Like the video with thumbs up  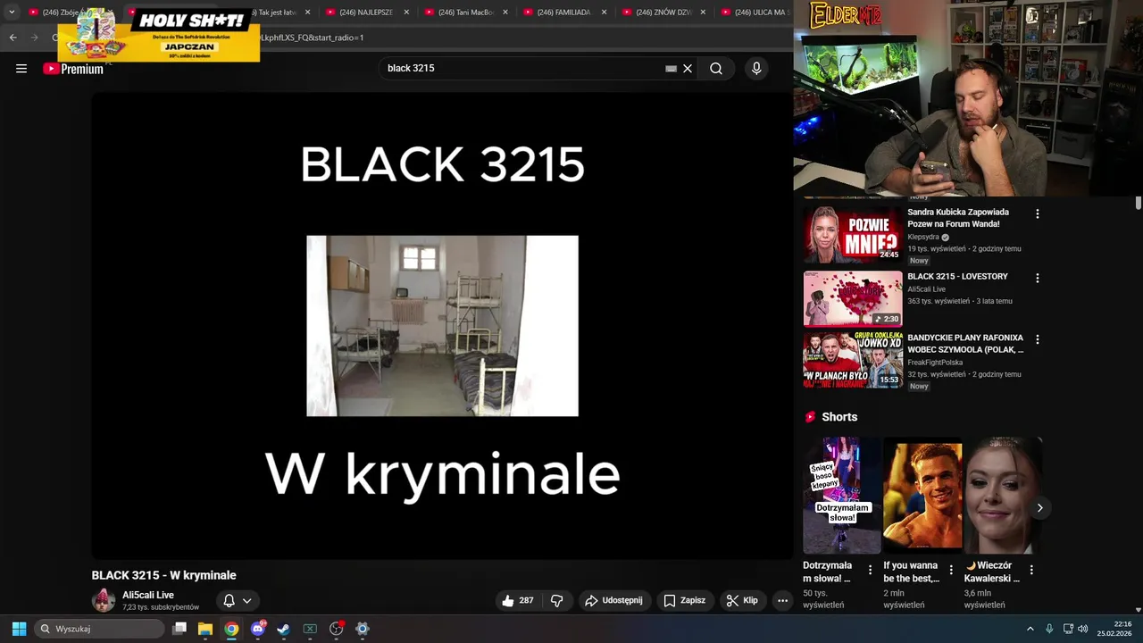(518, 601)
